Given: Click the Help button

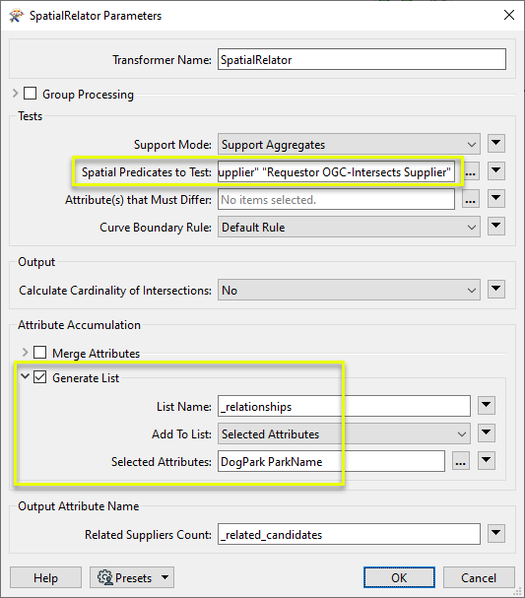Looking at the screenshot, I should coord(45,577).
